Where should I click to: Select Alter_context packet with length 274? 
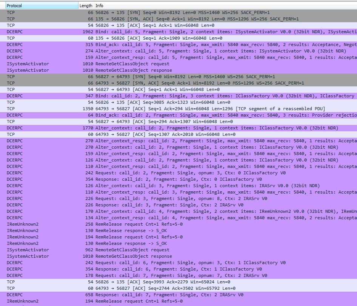178,51
